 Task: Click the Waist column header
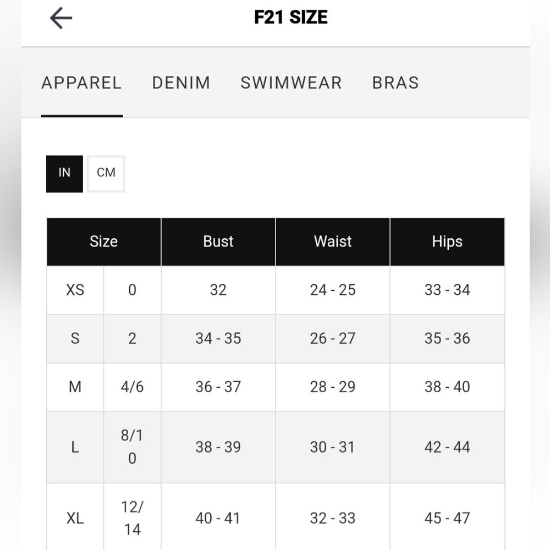(333, 241)
